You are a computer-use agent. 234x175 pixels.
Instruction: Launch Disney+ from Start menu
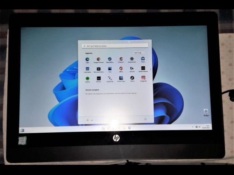coord(99,79)
